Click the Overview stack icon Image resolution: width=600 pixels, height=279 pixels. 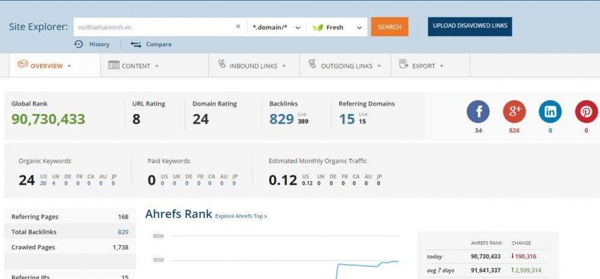23,64
